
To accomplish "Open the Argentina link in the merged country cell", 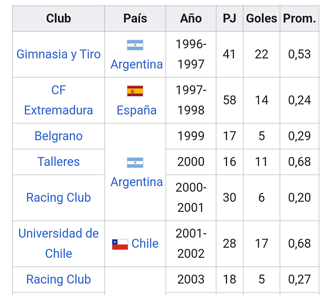I will [137, 182].
